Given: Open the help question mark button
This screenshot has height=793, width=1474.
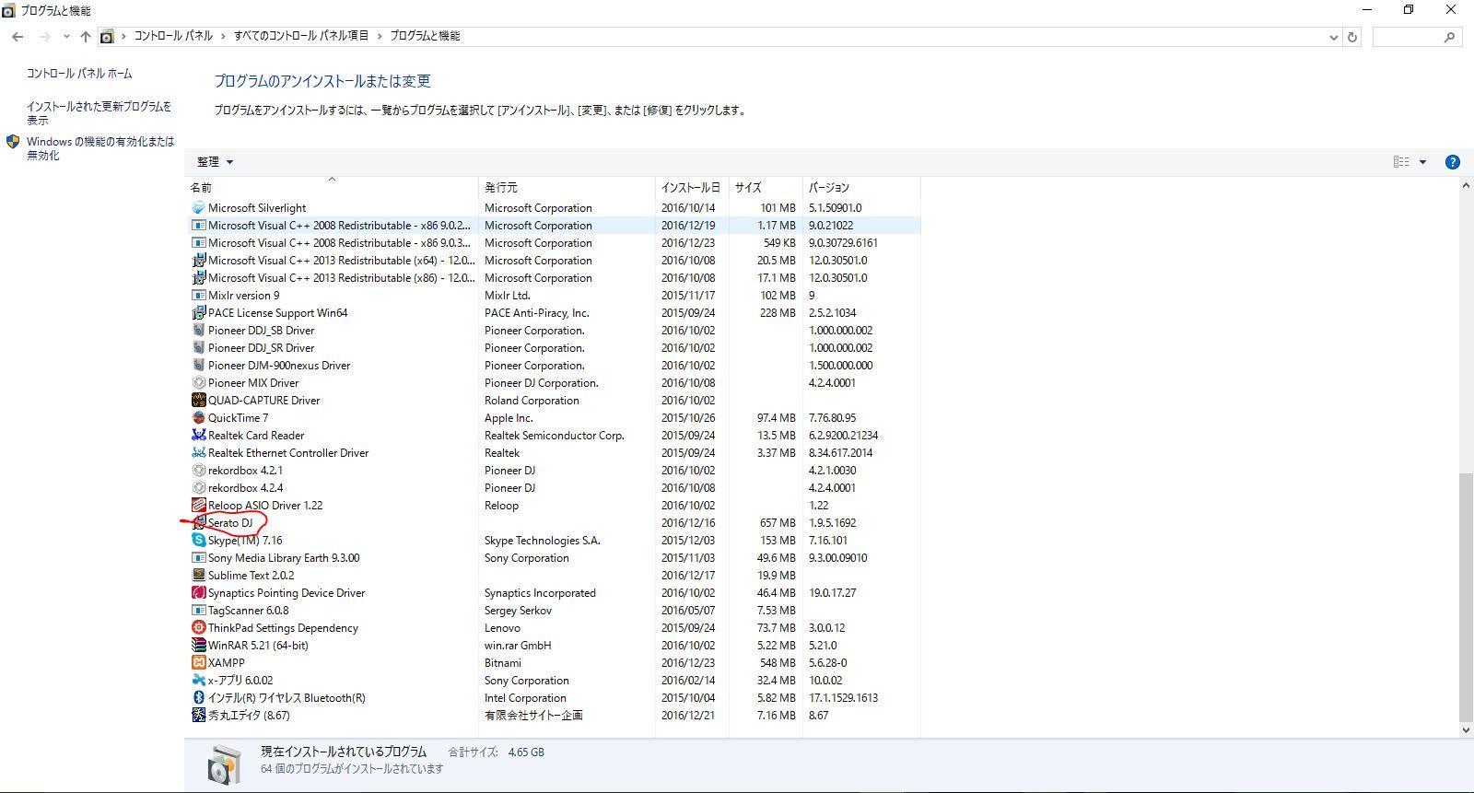Looking at the screenshot, I should click(x=1452, y=162).
